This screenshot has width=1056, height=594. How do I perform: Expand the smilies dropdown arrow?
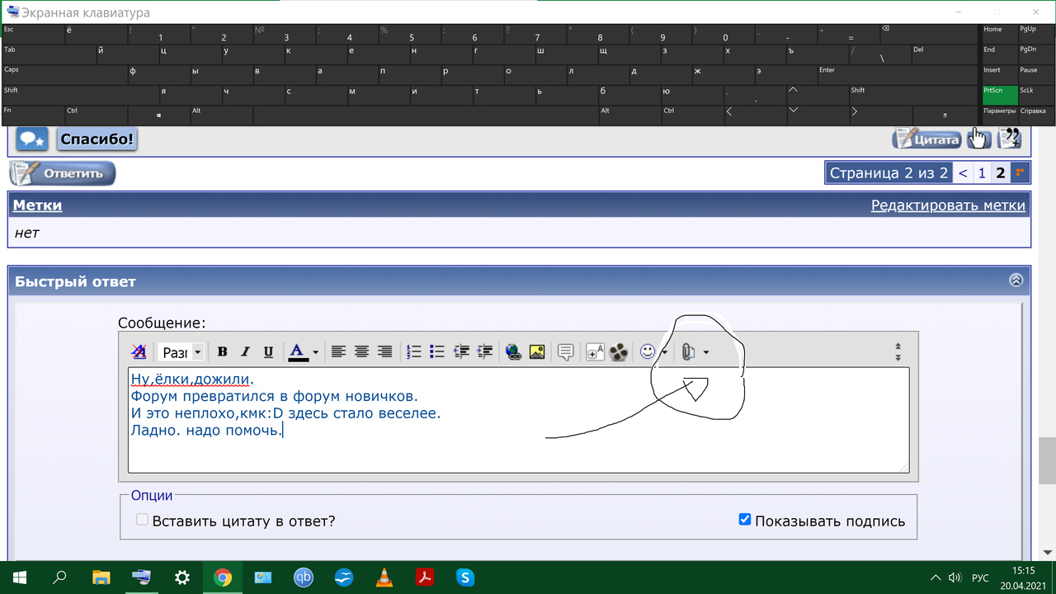click(664, 352)
